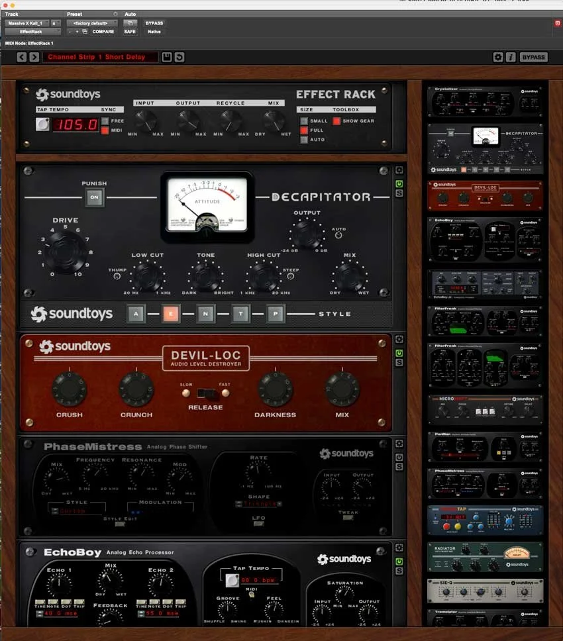Screen dimensions: 563x641
Task: Open Decapitator slot gear menu
Action: pyautogui.click(x=399, y=170)
